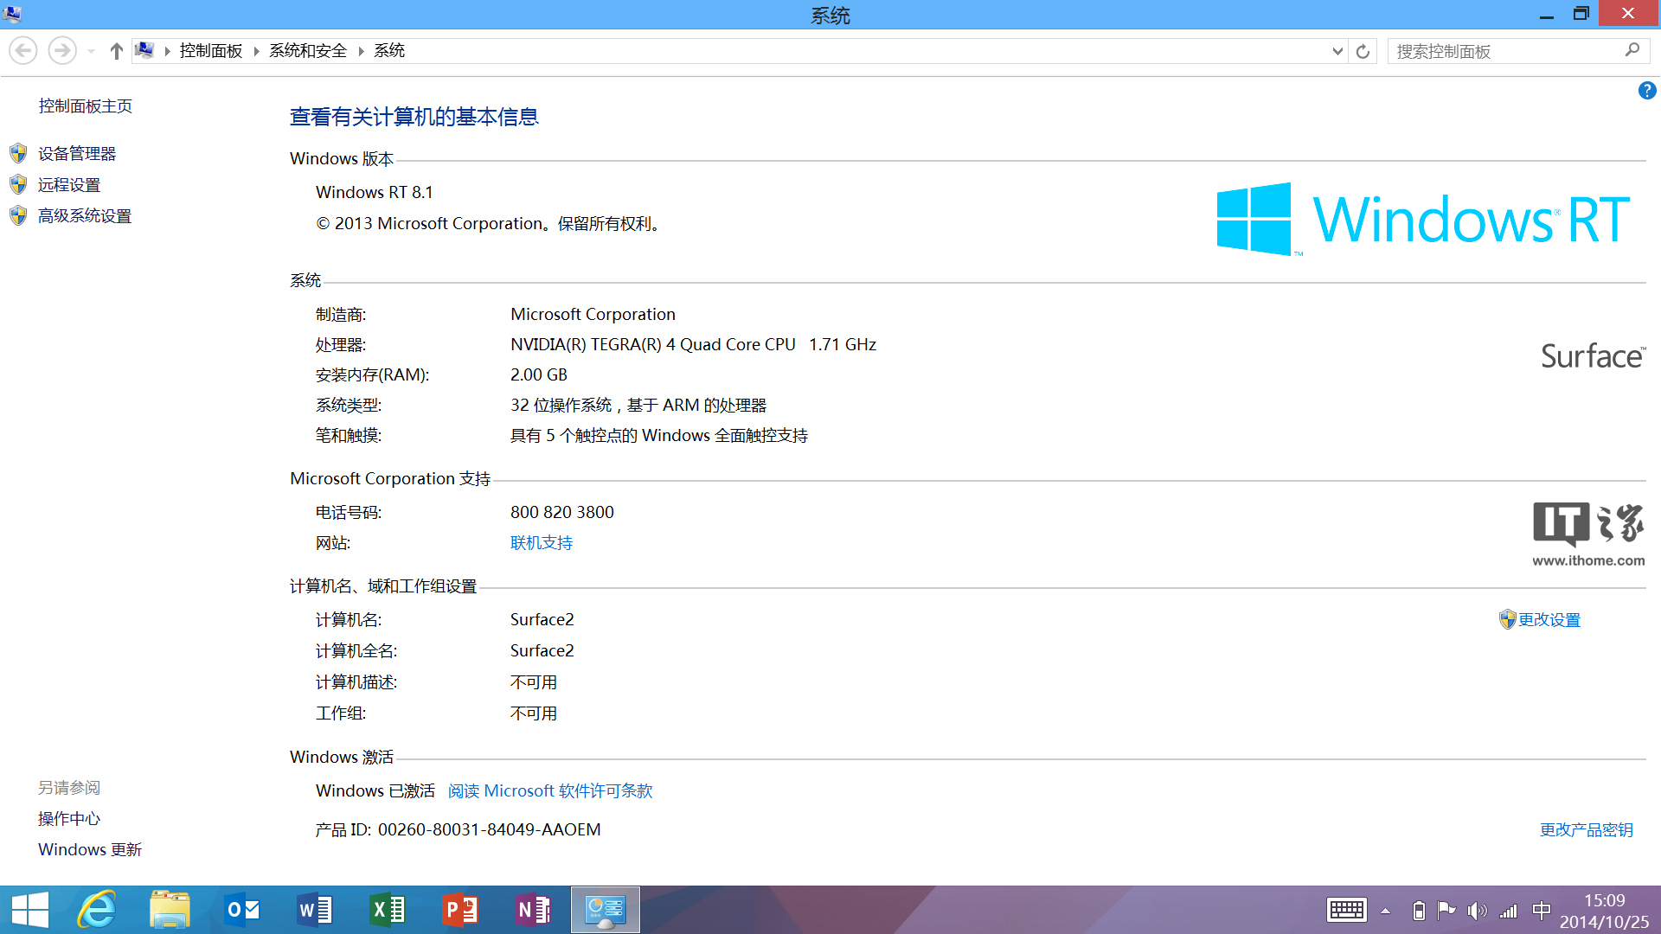Image resolution: width=1661 pixels, height=934 pixels.
Task: Expand the chevron after 系统和安全 breadcrumb
Action: pos(361,51)
